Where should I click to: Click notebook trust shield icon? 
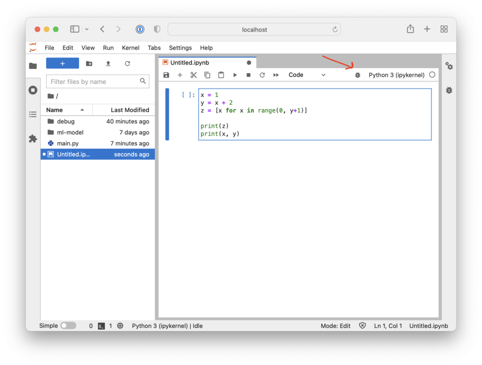coord(362,325)
